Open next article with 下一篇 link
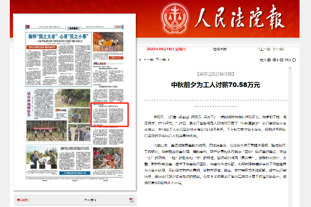This screenshot has height=207, width=311. point(161,60)
